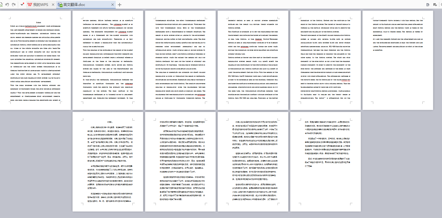Close the 我的WPS tab

coord(53,5)
